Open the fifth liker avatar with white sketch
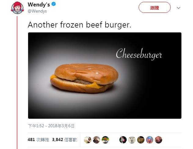193x149 pixels. (x=132, y=140)
